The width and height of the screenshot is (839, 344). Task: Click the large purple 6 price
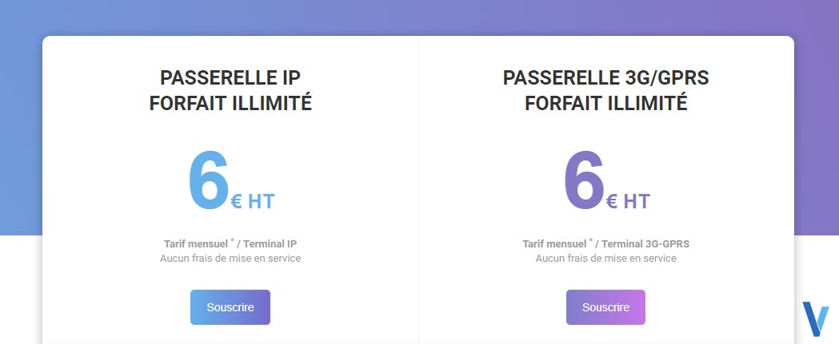click(584, 182)
